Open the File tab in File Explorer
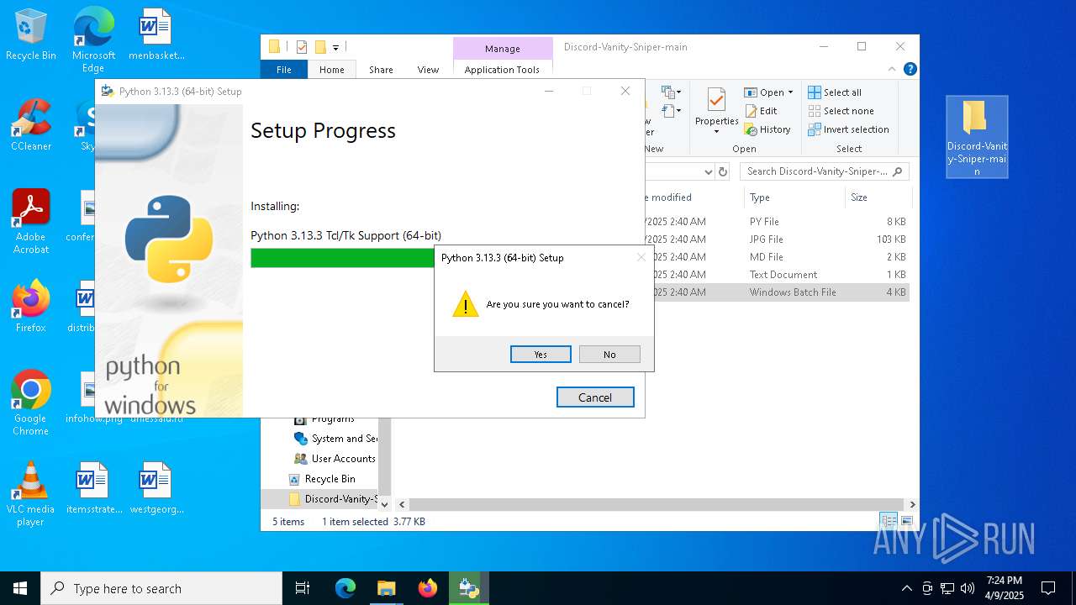The width and height of the screenshot is (1076, 605). click(284, 70)
